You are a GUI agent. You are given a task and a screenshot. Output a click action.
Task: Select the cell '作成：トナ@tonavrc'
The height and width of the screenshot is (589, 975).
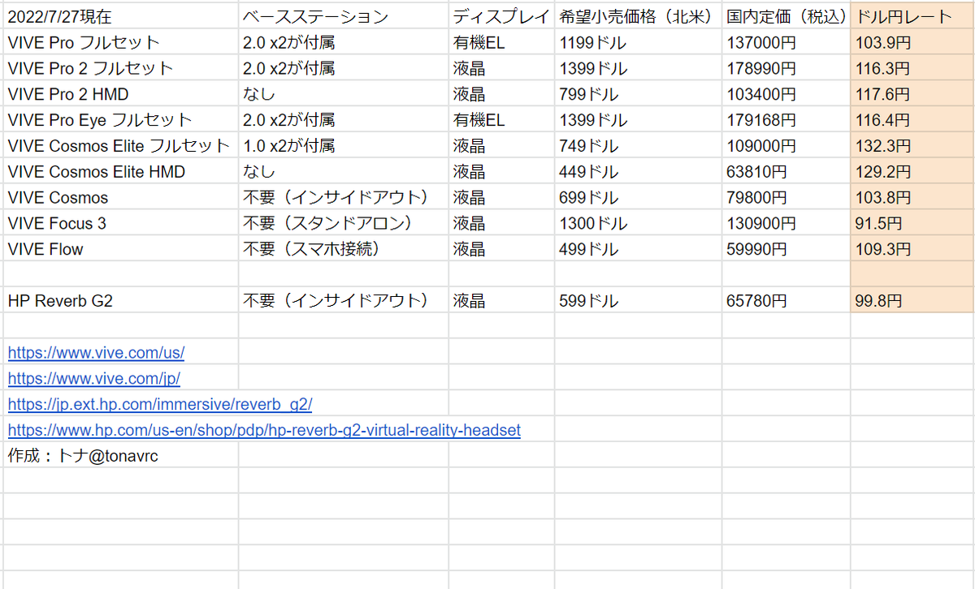point(119,456)
